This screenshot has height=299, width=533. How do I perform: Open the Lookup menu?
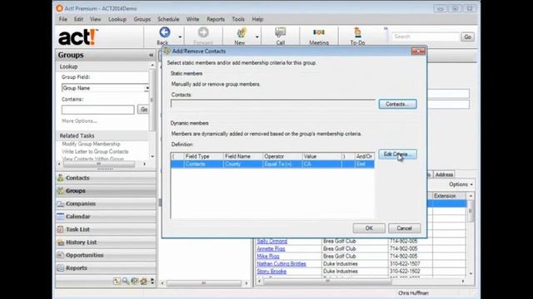tap(117, 19)
